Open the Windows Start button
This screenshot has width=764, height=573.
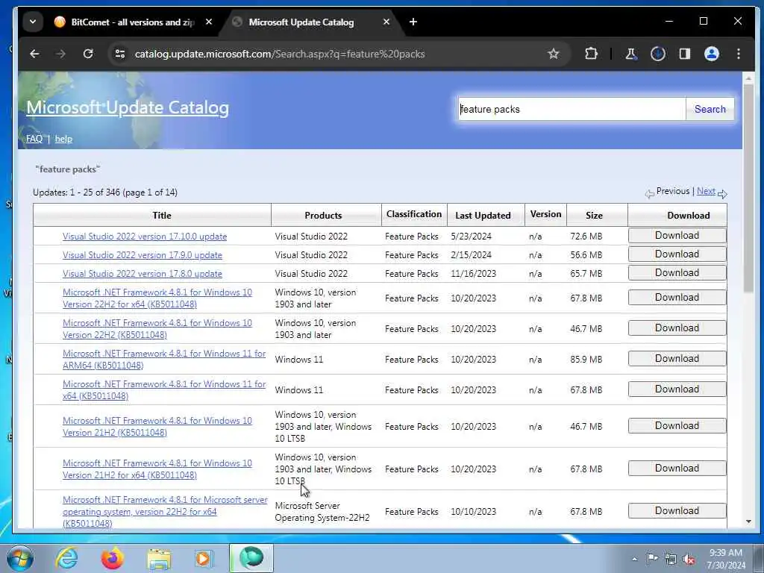point(19,558)
